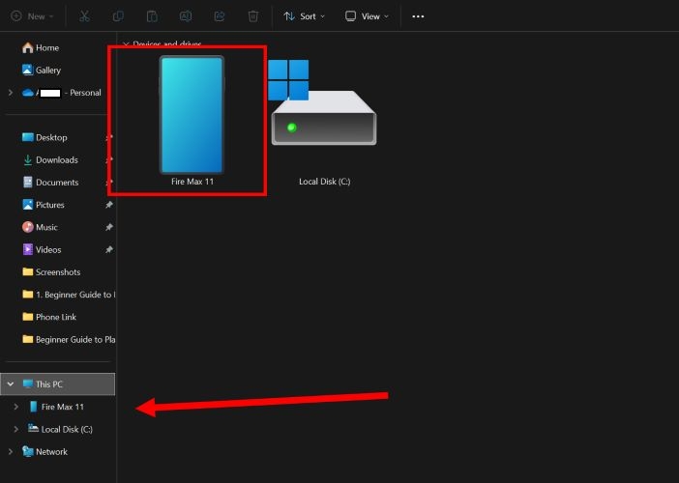Image resolution: width=679 pixels, height=483 pixels.
Task: Open the Phone Link folder
Action: tap(49, 317)
